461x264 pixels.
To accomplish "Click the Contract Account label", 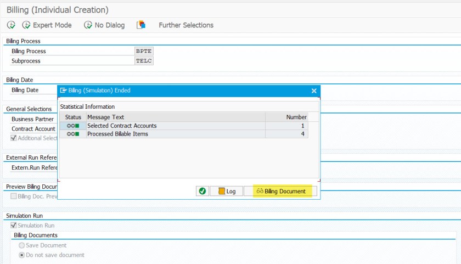I will tap(33, 129).
